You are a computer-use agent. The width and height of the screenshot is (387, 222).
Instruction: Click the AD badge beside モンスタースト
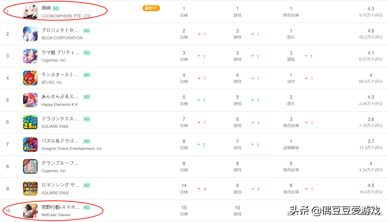(86, 75)
